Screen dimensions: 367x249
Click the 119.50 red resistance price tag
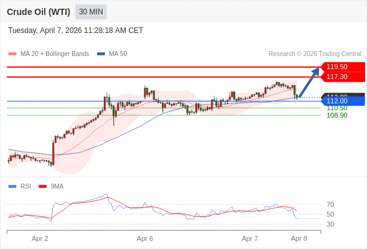[343, 67]
